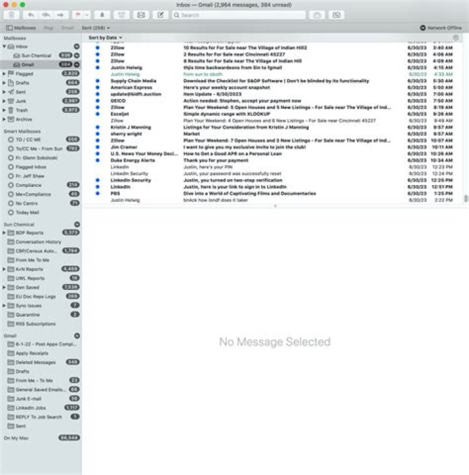Open the Supply Chain Media email
The image size is (469, 475).
coord(272,81)
